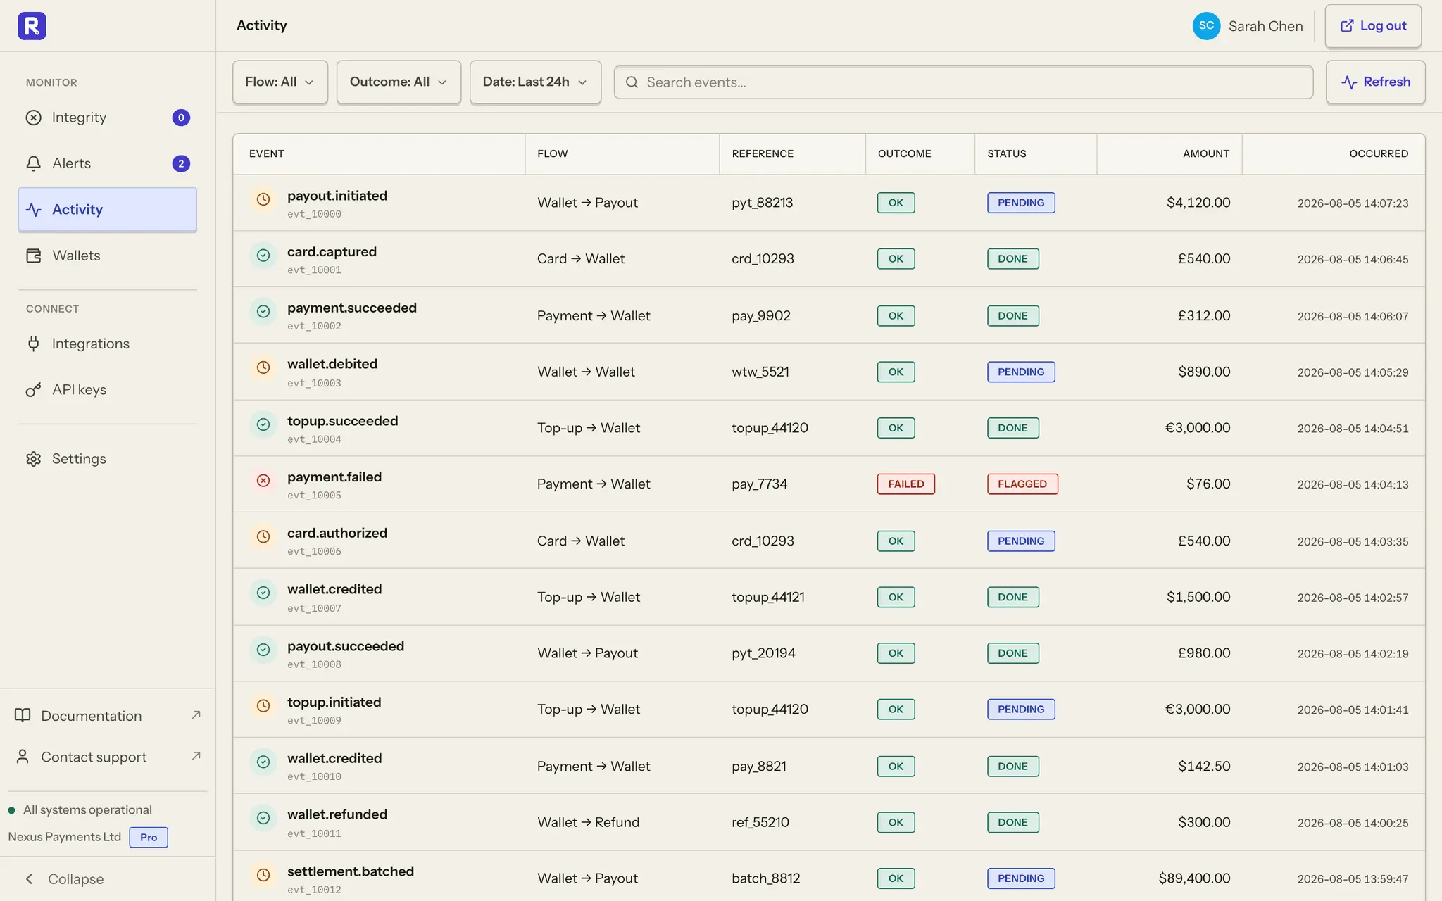Click the Settings gear icon
The image size is (1442, 901).
[x=33, y=459]
